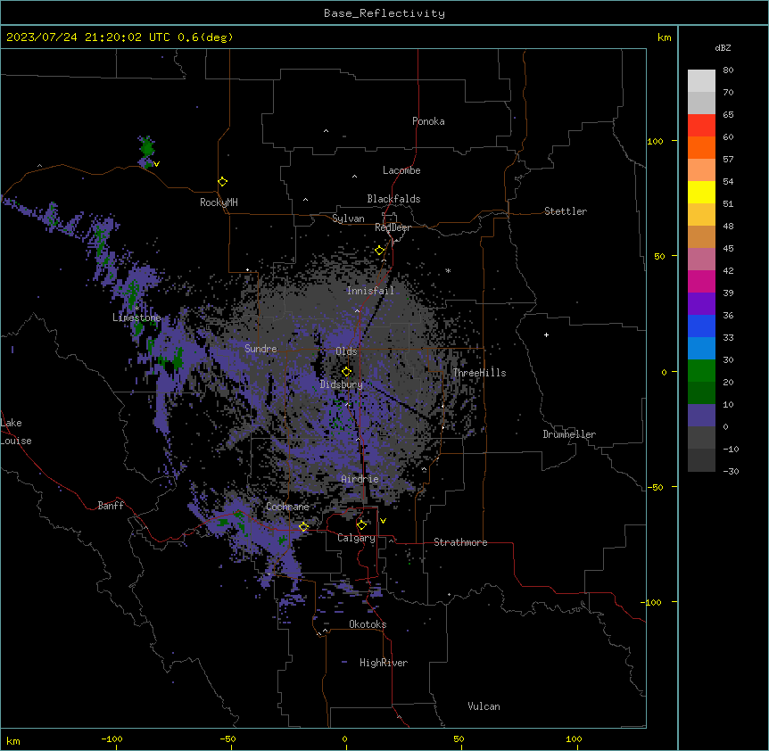Viewport: 769px width, 751px height.
Task: Select the RedDeer city label
Action: click(x=393, y=227)
